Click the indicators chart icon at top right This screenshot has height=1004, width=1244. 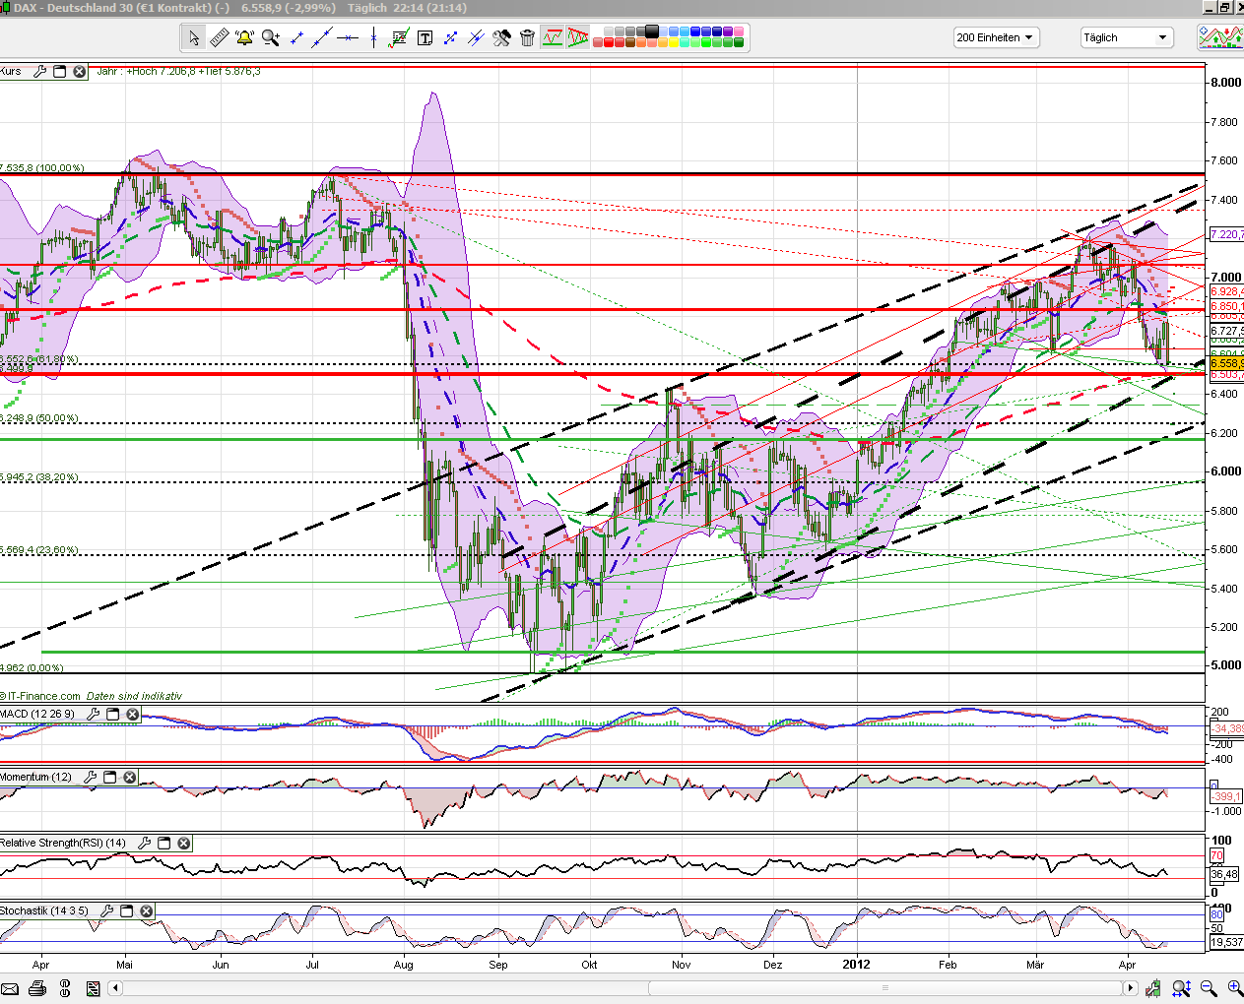[x=1219, y=37]
